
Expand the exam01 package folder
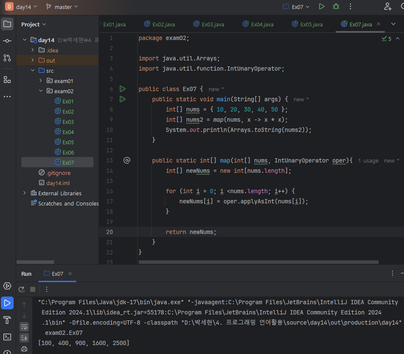[x=41, y=81]
